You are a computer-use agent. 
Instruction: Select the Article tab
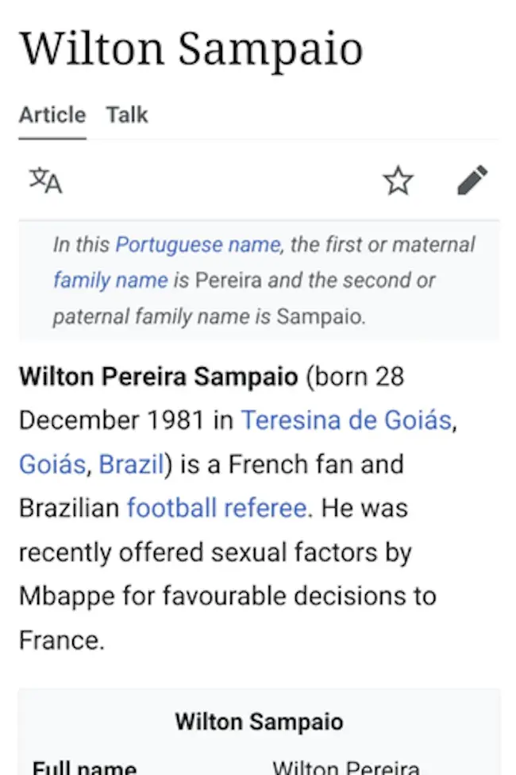click(x=52, y=114)
